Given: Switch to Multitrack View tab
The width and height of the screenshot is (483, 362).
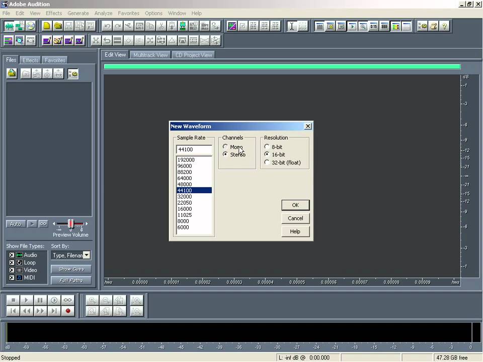Looking at the screenshot, I should (x=150, y=55).
